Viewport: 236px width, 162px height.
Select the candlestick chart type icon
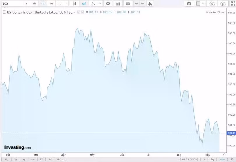click(75, 3)
